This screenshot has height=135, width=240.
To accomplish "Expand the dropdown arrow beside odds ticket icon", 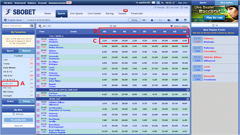I will point(147,20).
